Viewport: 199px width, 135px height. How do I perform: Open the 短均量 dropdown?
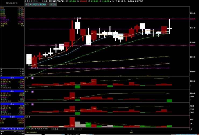click(74, 129)
